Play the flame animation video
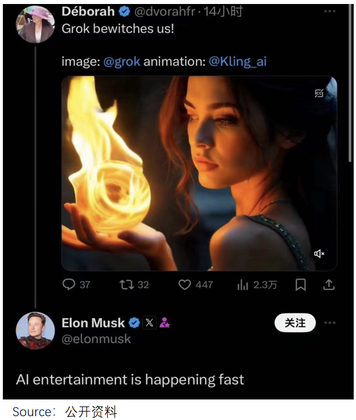This screenshot has width=356, height=420. (199, 173)
